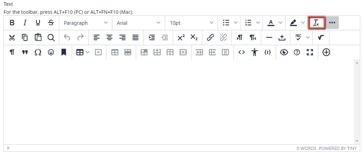Click the Undo arrow
Screen dimensions: 362x153
67,38
